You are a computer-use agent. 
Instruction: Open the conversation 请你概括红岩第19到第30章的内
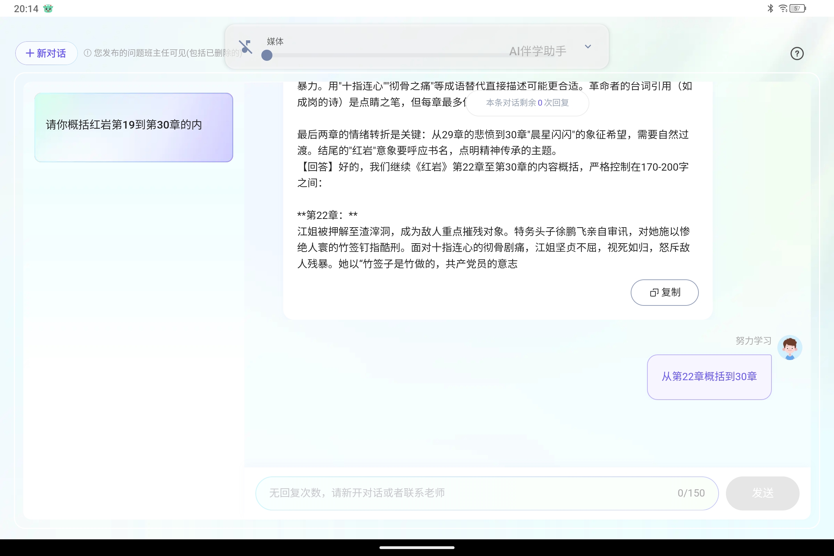(134, 127)
